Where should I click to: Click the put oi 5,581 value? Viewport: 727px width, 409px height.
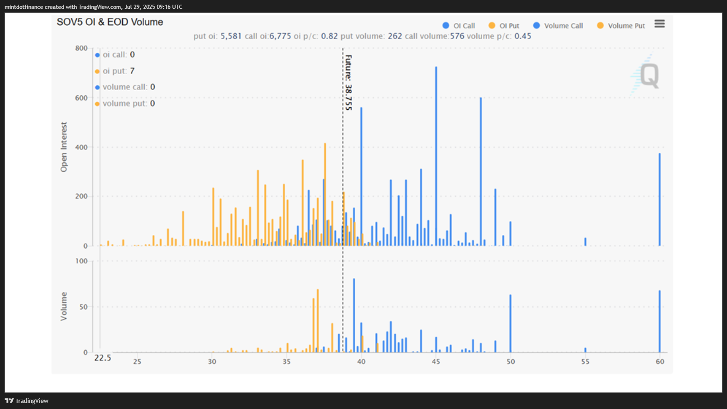231,36
